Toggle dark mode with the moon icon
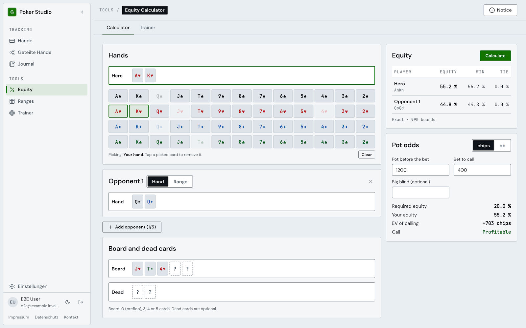This screenshot has width=526, height=328. (x=68, y=302)
